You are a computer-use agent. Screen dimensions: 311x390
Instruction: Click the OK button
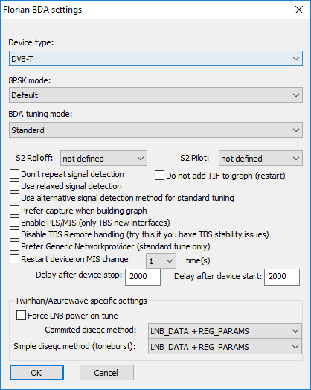[36, 373]
